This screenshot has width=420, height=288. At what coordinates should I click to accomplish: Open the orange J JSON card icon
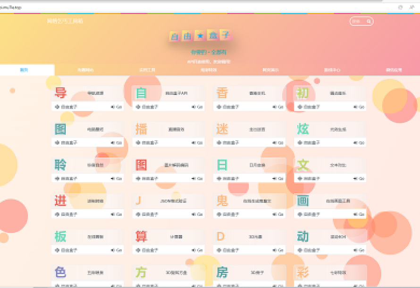138,201
